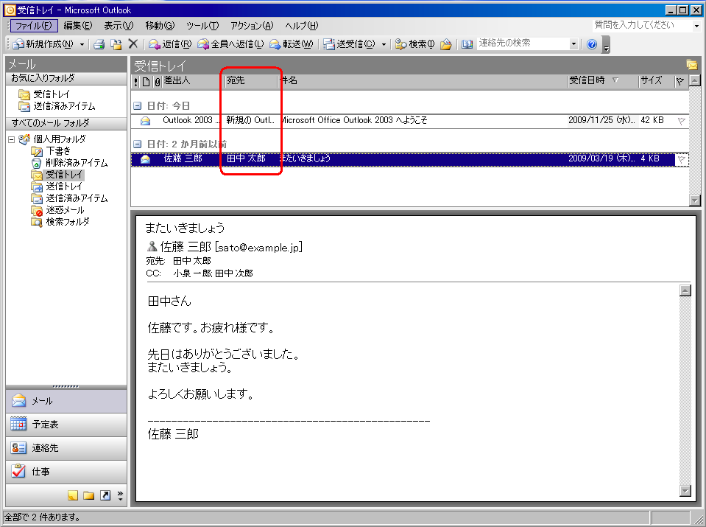
Task: Open the toolbar options chevron
Action: tap(607, 45)
